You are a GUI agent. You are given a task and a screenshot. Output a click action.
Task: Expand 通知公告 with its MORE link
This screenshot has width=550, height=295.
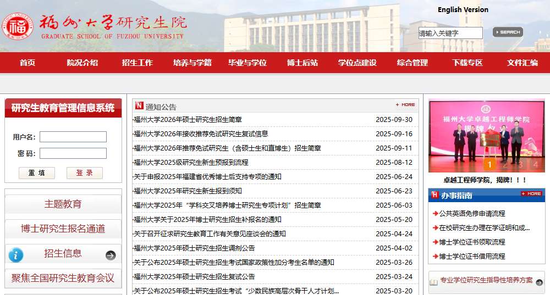coord(405,104)
